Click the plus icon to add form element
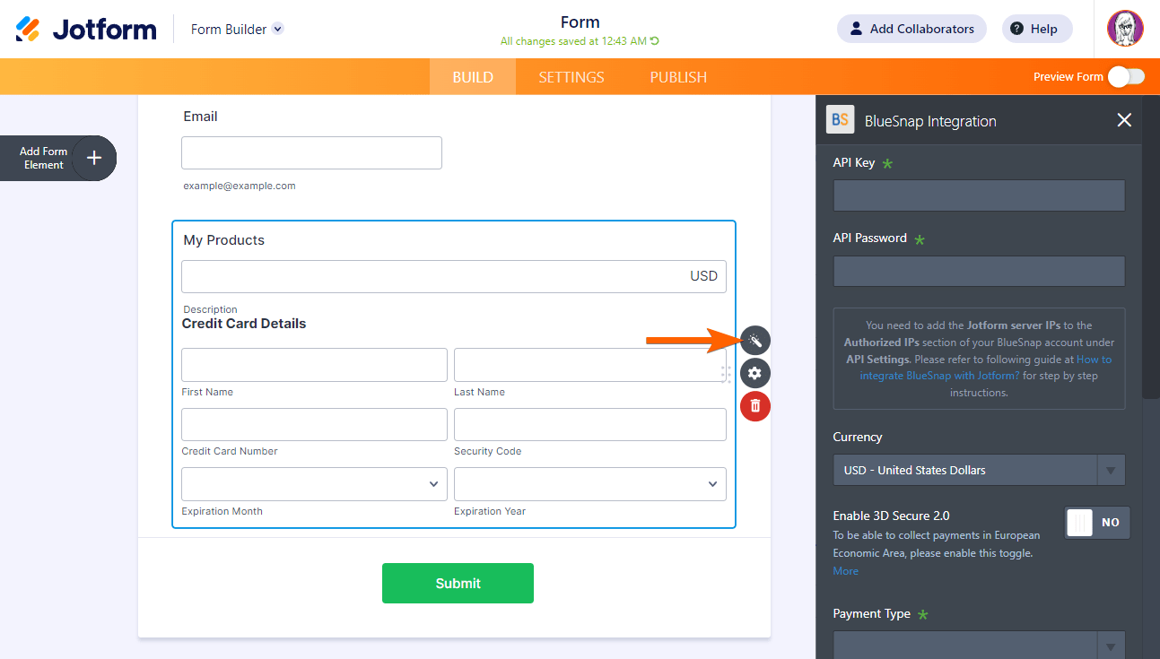Viewport: 1160px width, 659px height. pos(94,159)
